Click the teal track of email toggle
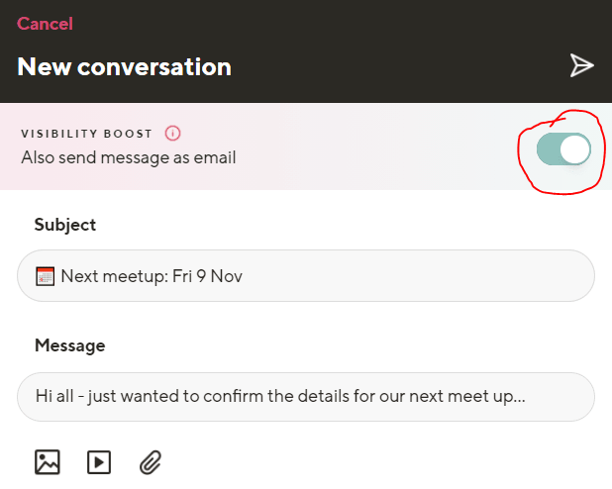612x489 pixels. (548, 149)
